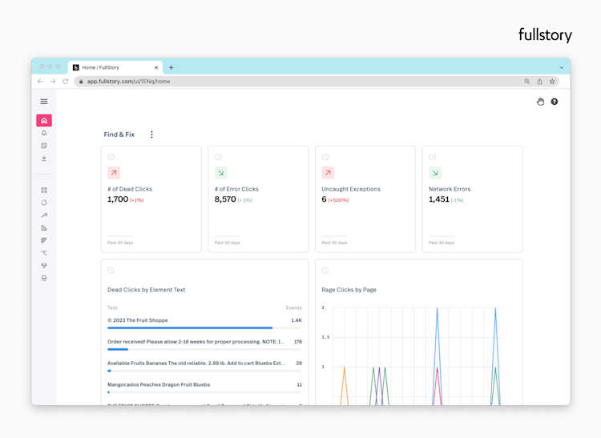This screenshot has height=438, width=601.
Task: Click the Find & Fix section heading
Action: click(119, 135)
